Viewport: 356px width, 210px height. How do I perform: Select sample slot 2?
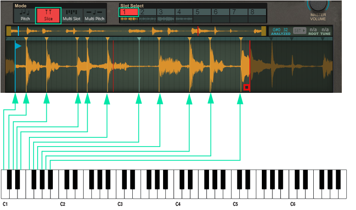coord(147,12)
